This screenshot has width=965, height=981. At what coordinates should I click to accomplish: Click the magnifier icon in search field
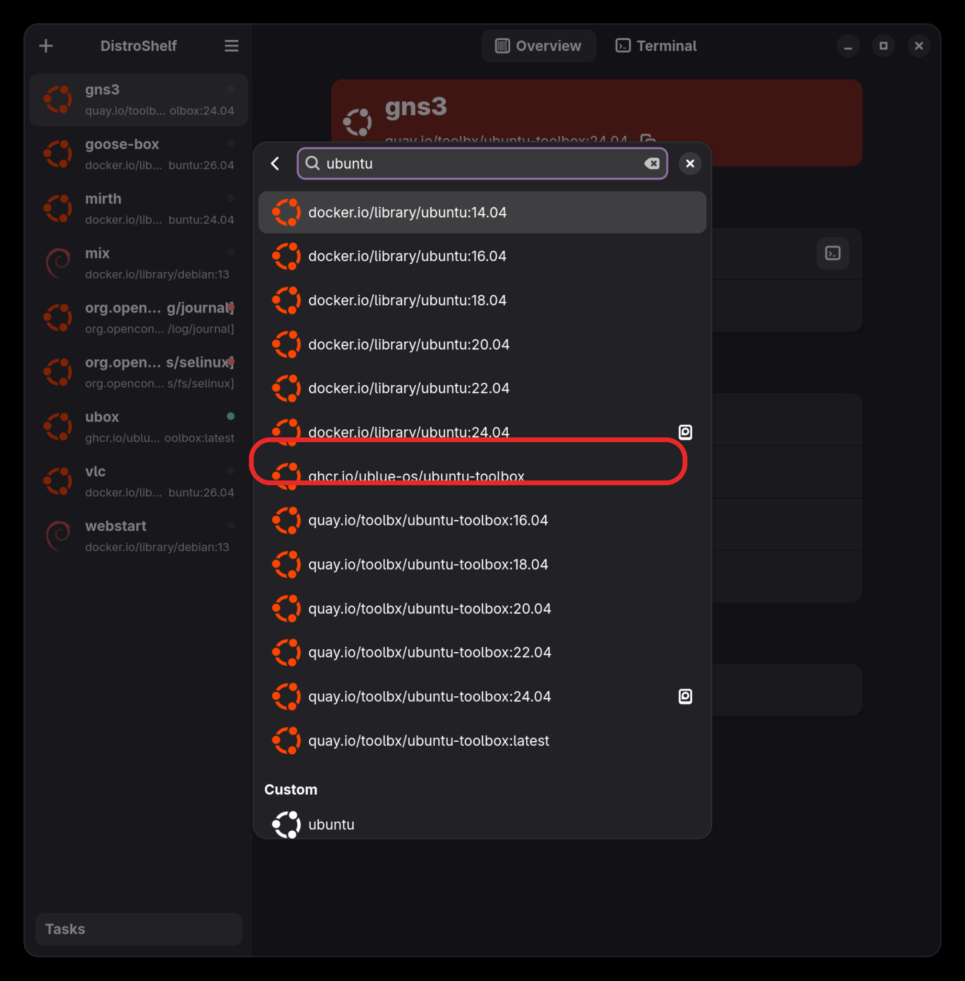click(x=313, y=164)
